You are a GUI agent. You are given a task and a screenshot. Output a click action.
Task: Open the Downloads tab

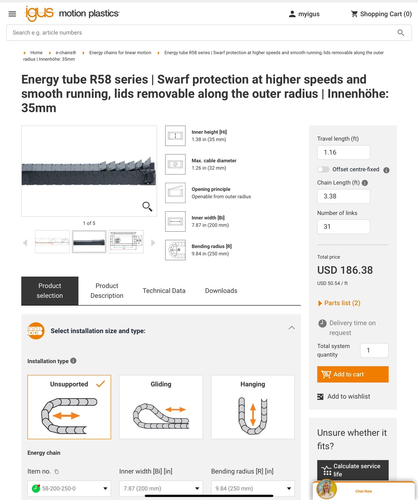click(221, 291)
